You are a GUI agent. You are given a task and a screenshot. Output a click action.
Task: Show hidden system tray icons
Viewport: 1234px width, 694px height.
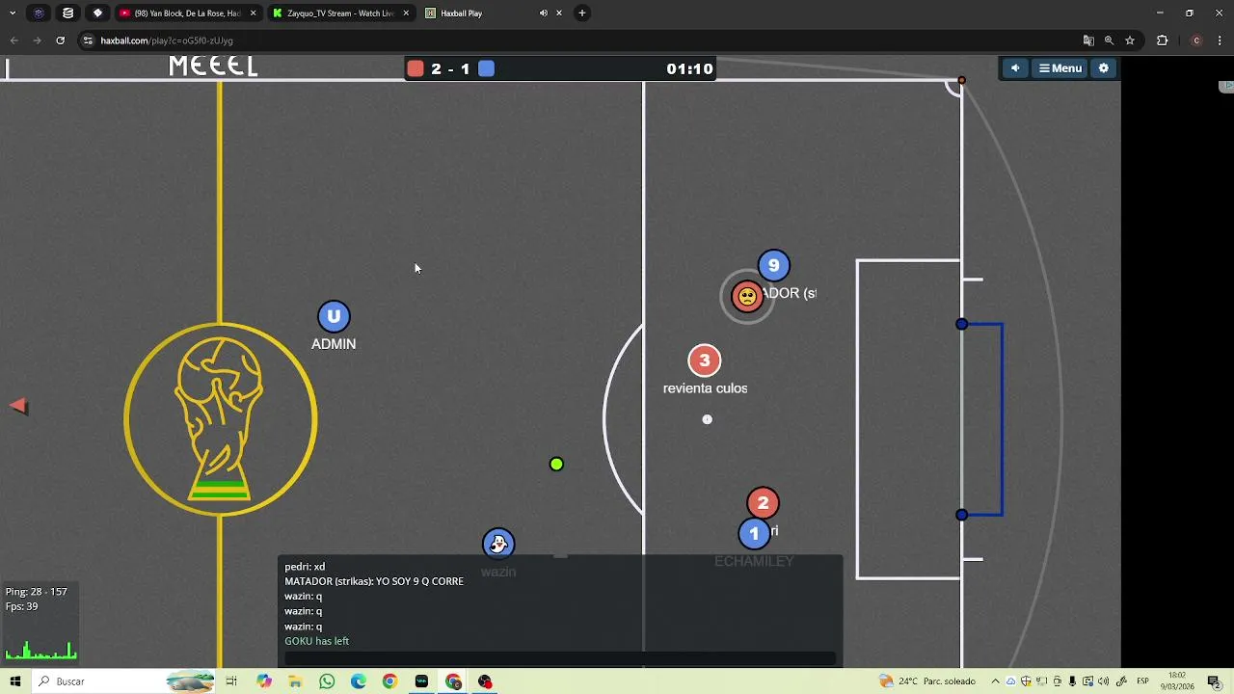pyautogui.click(x=996, y=681)
